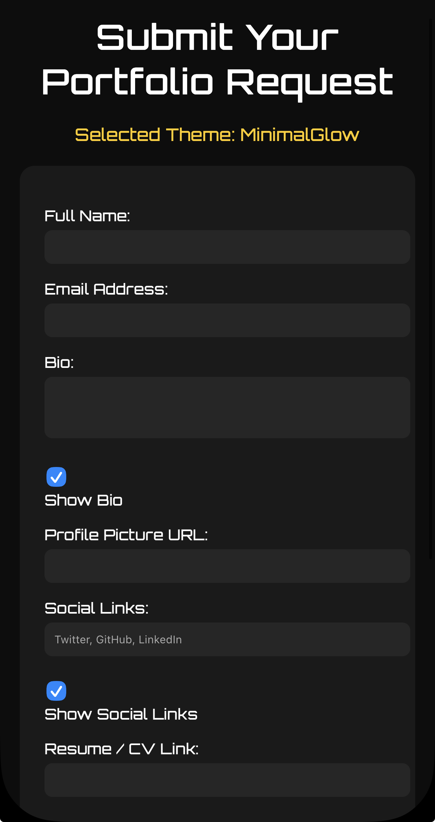Click the Show Bio label text
The width and height of the screenshot is (435, 822).
point(83,500)
